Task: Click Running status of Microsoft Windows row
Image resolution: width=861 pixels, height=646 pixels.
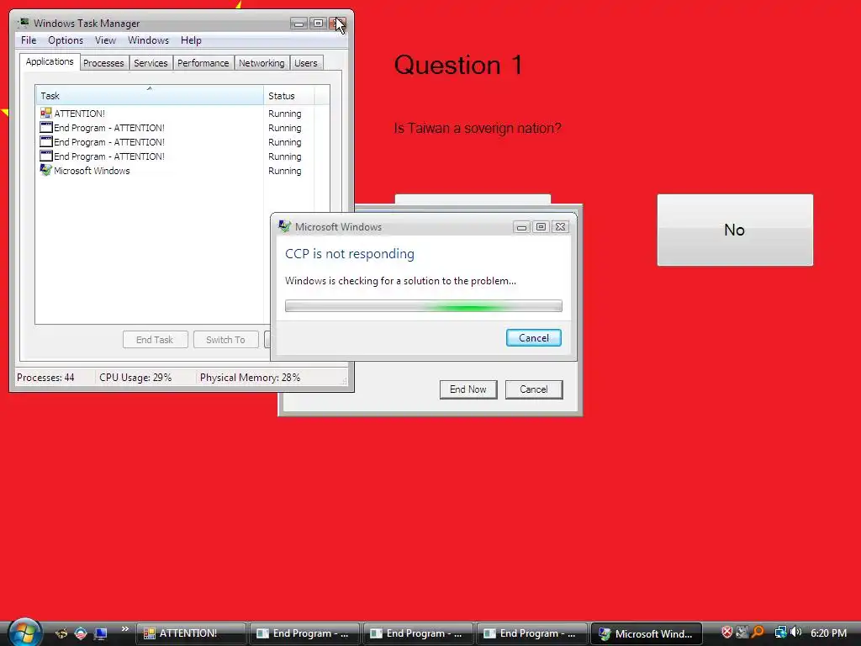Action: pos(284,171)
